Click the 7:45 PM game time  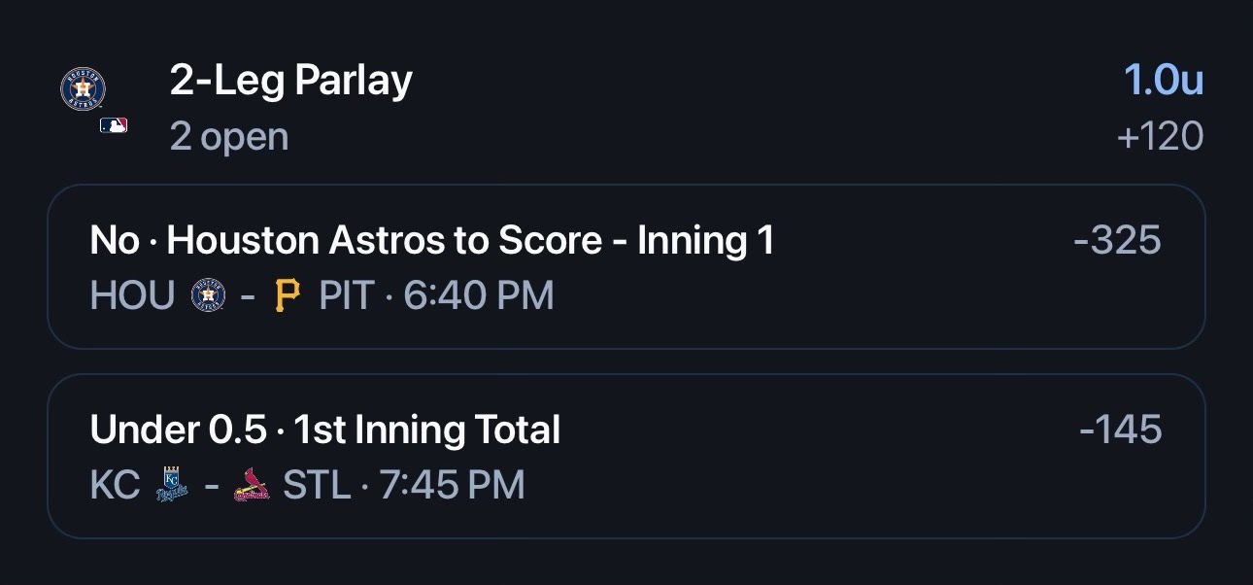pyautogui.click(x=450, y=485)
